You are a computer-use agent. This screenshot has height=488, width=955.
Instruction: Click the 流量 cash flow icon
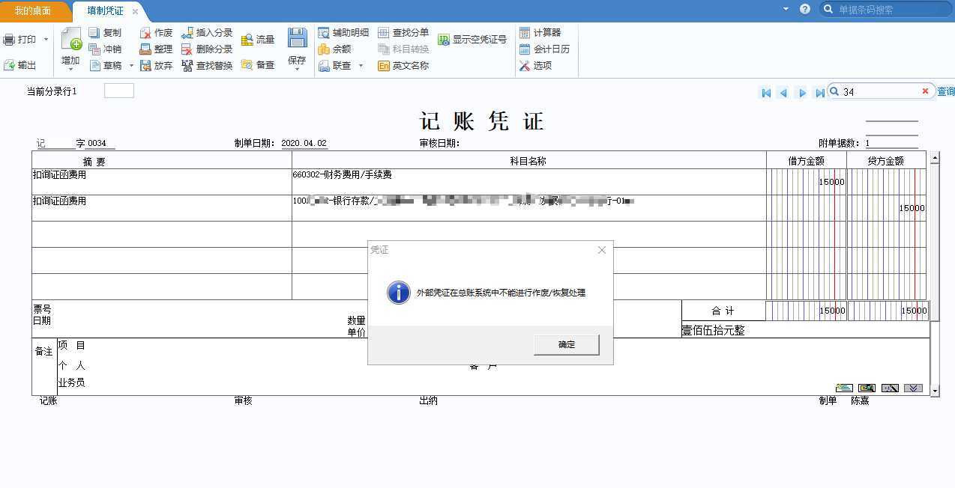coord(247,40)
